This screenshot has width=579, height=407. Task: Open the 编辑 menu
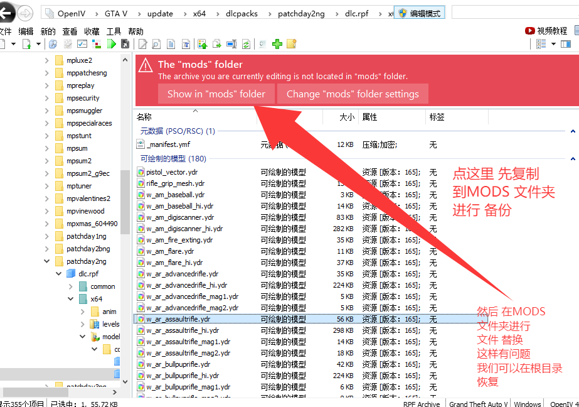pyautogui.click(x=26, y=31)
